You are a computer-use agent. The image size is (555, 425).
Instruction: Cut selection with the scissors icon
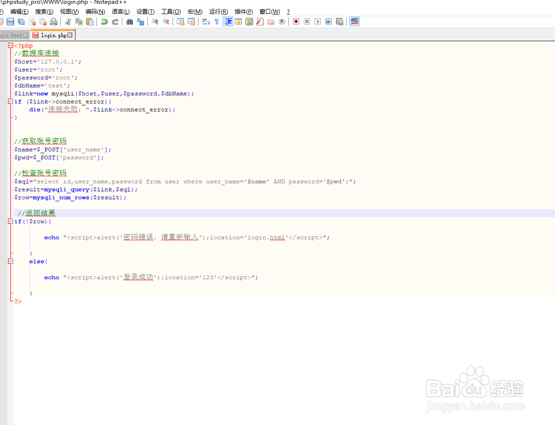68,22
